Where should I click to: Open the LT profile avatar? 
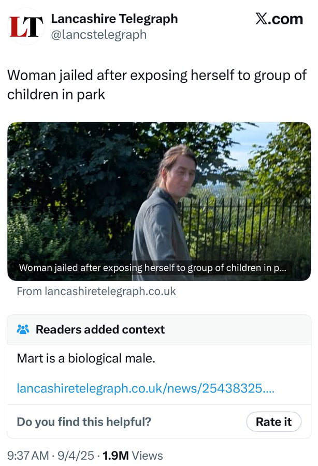(x=26, y=26)
